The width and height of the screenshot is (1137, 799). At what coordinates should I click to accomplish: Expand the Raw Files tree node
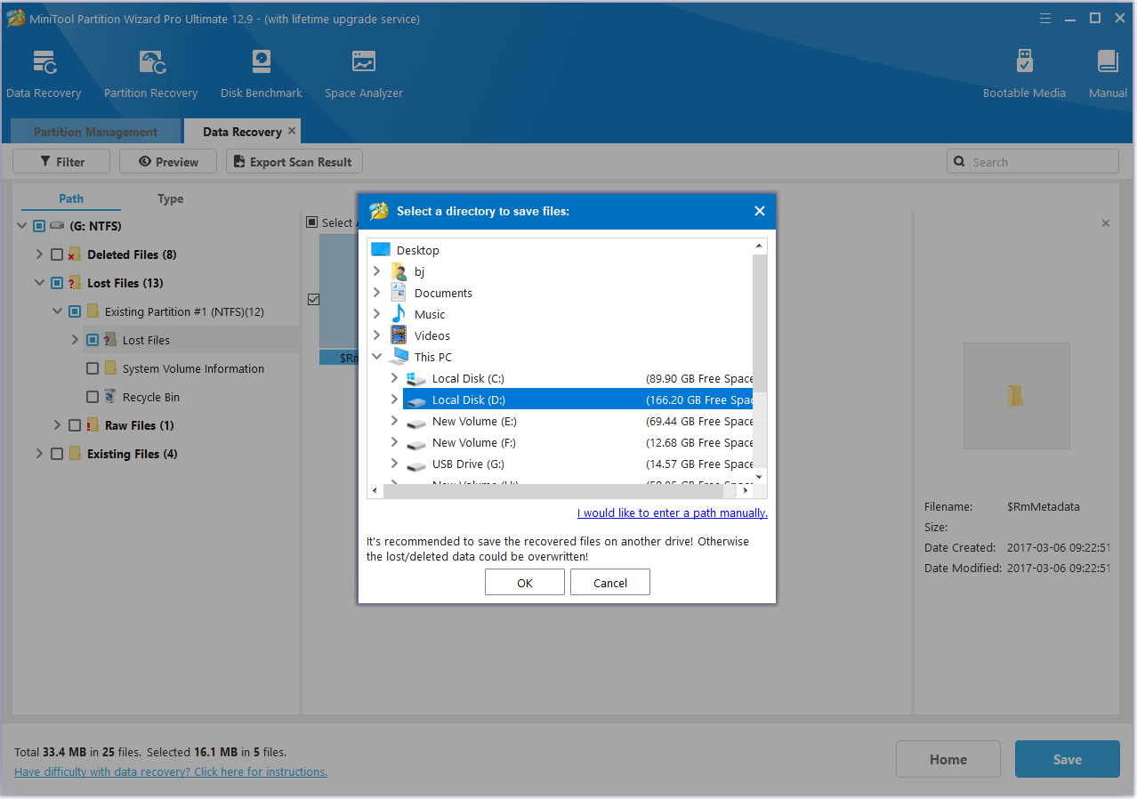point(57,425)
